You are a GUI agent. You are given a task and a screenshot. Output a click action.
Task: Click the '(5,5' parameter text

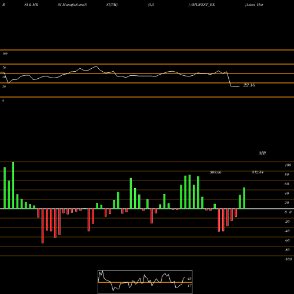[151, 5]
